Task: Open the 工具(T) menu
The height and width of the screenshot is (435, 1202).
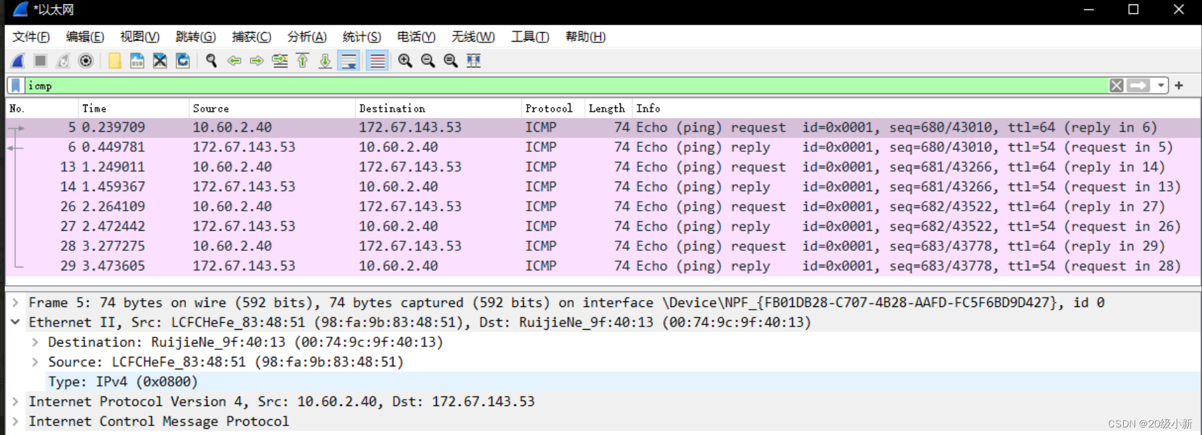Action: [x=530, y=37]
